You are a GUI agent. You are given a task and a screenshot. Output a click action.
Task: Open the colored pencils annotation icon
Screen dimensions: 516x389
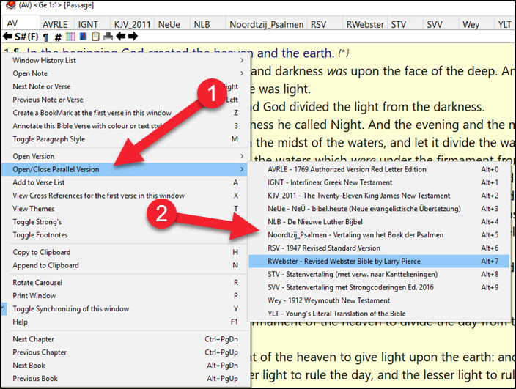(70, 37)
